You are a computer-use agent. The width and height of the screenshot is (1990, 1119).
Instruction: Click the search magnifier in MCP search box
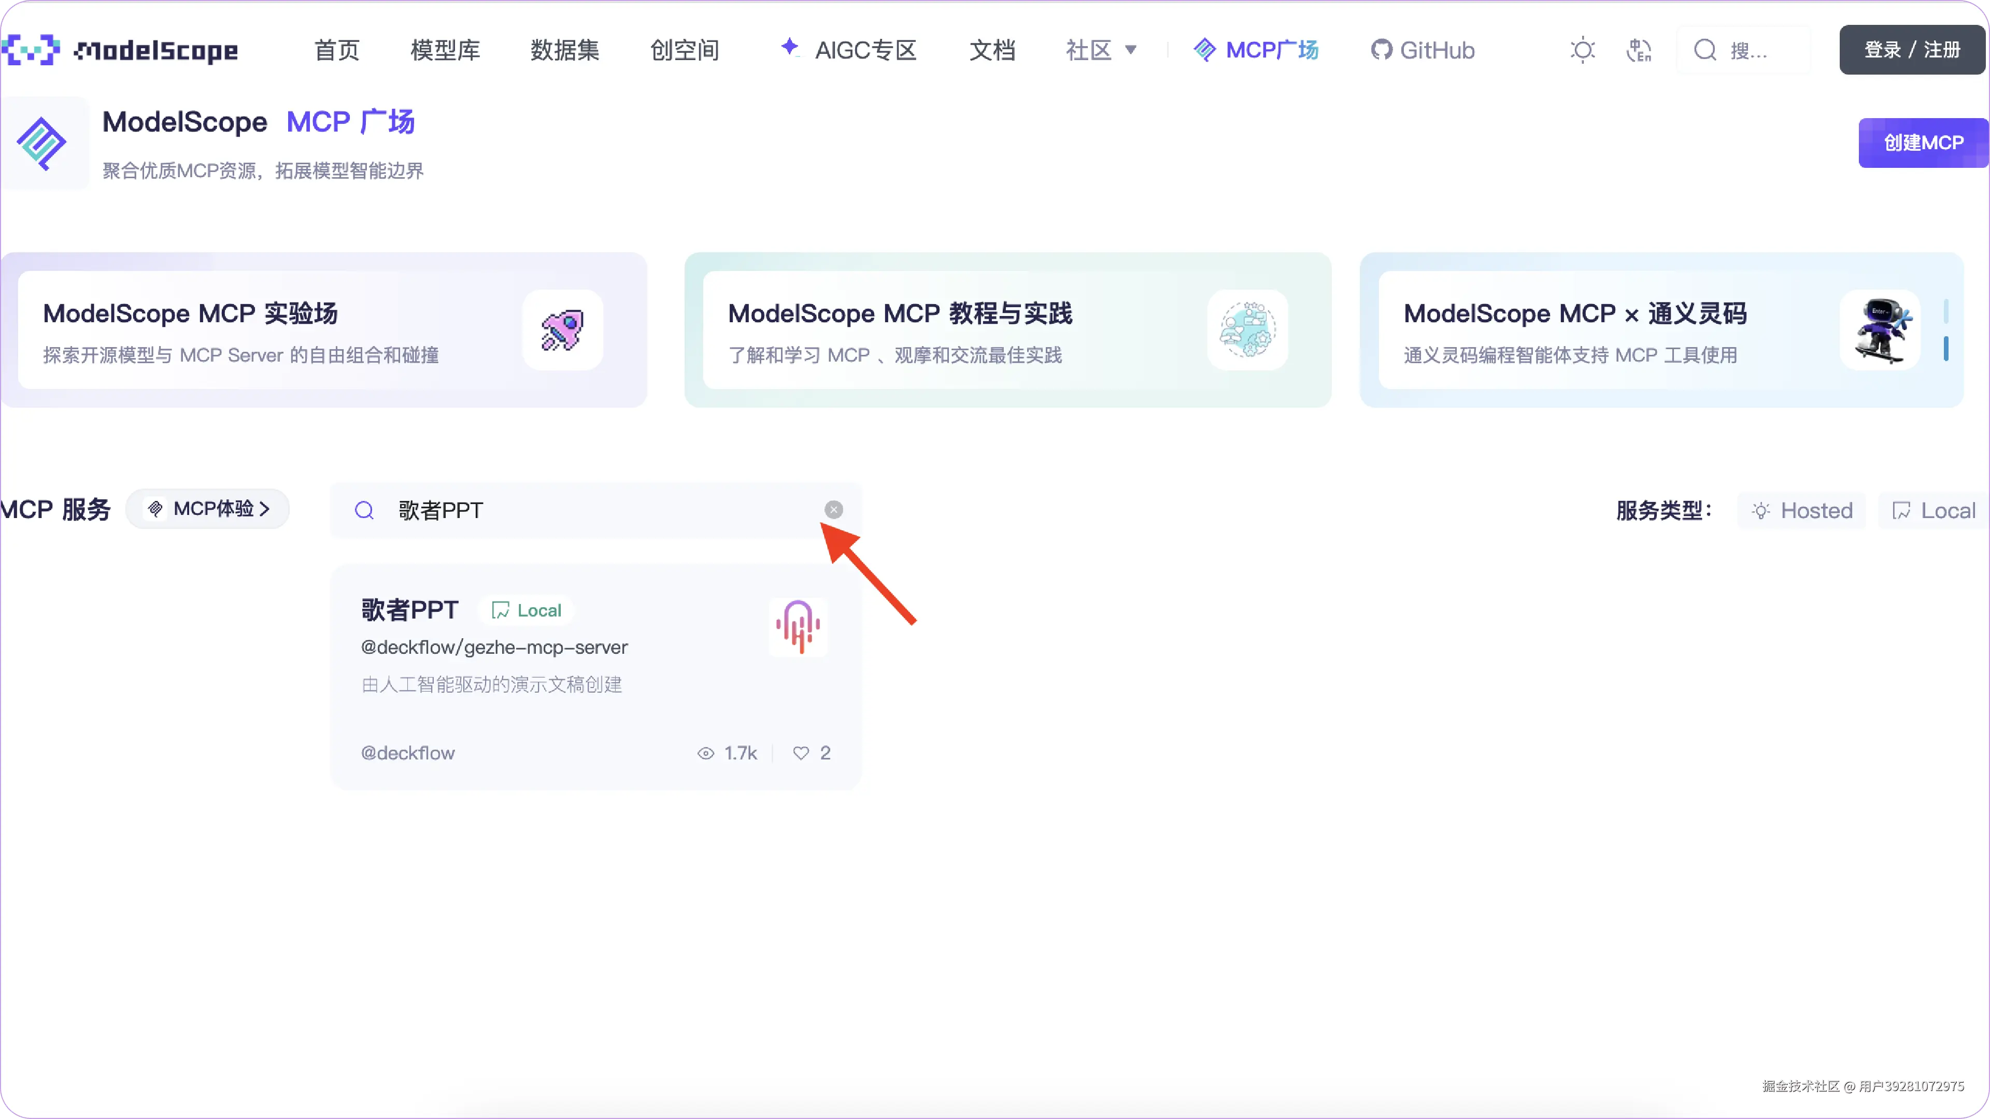(364, 510)
